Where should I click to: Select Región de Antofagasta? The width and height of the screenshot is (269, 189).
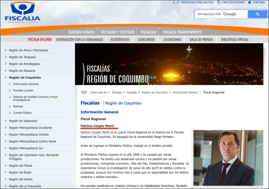point(24,64)
